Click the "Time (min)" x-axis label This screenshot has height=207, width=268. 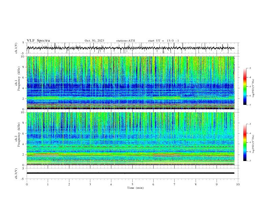click(135, 188)
